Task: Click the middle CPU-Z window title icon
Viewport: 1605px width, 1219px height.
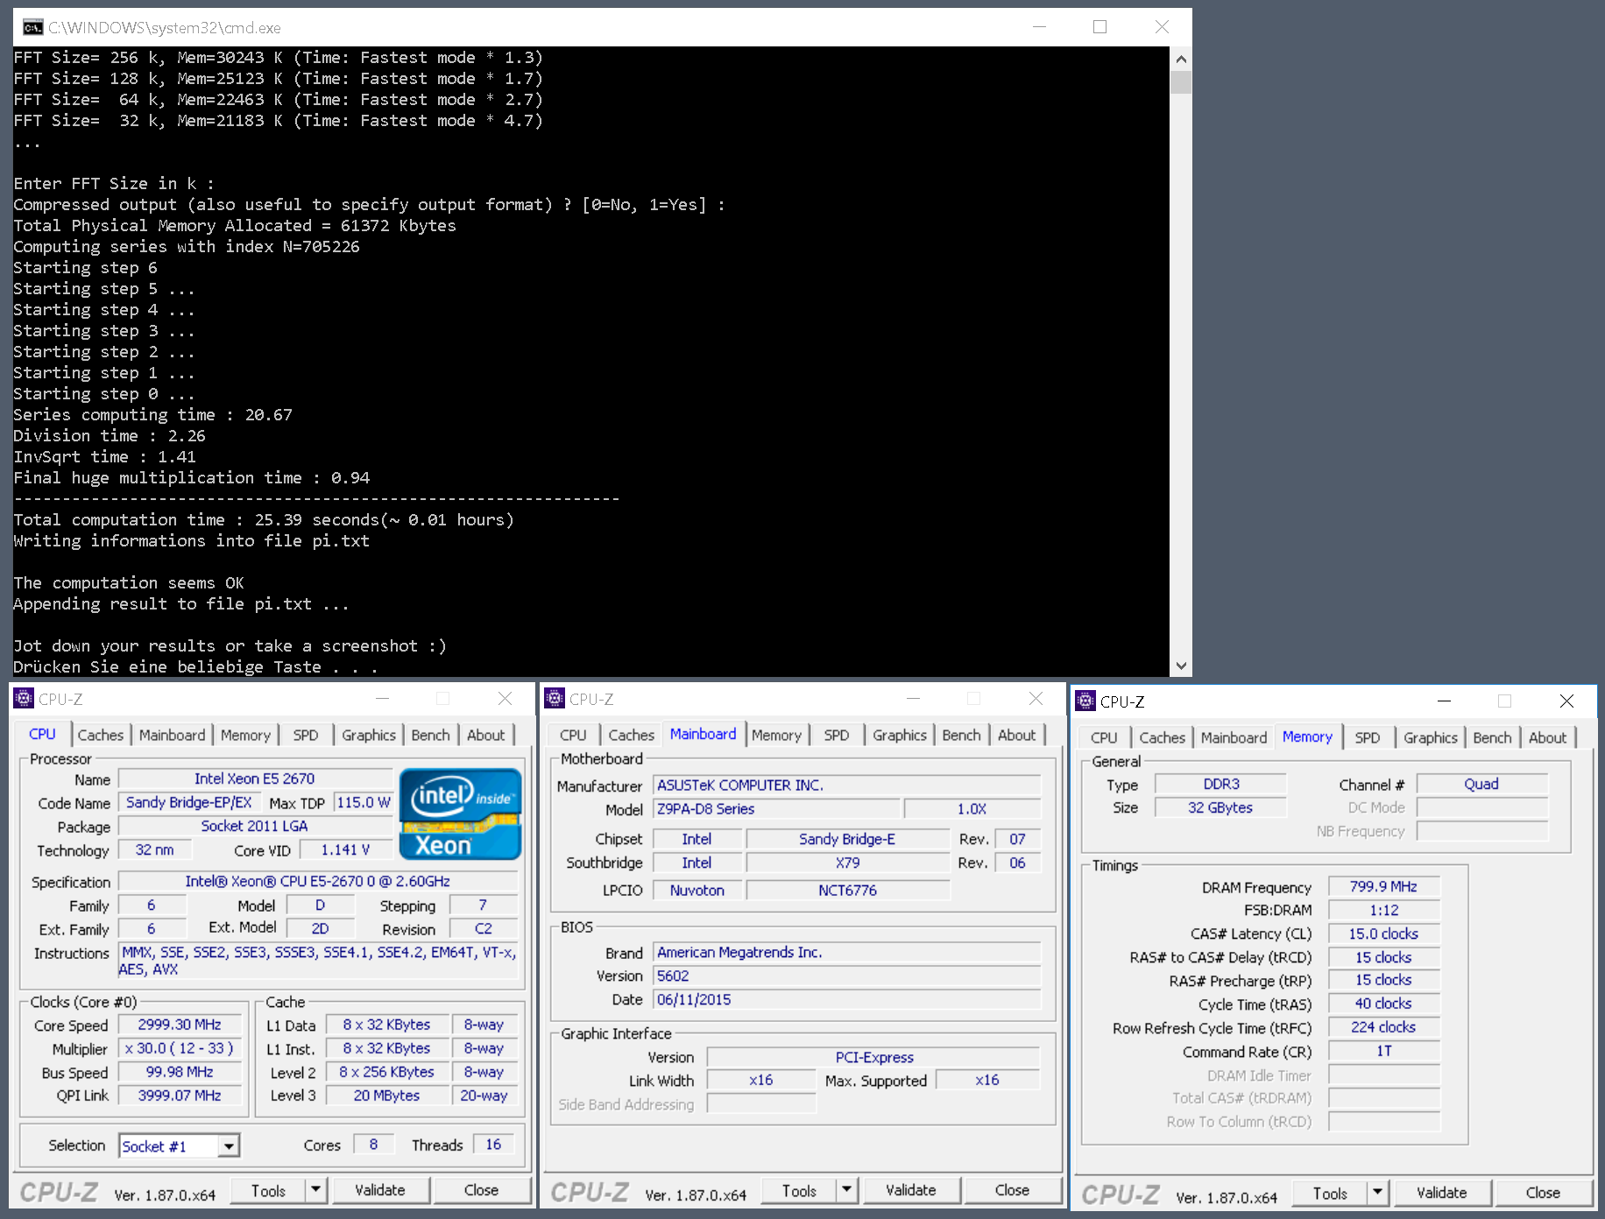Action: pyautogui.click(x=555, y=698)
